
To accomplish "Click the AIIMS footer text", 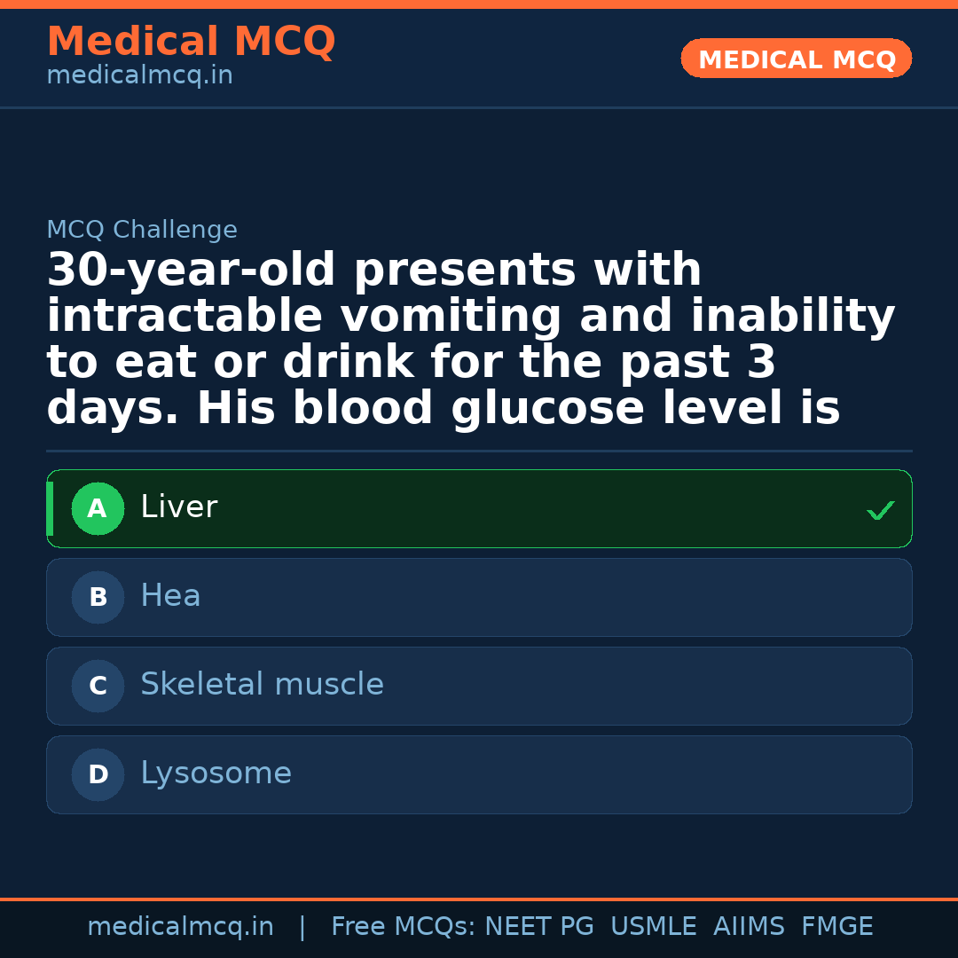I will (749, 927).
